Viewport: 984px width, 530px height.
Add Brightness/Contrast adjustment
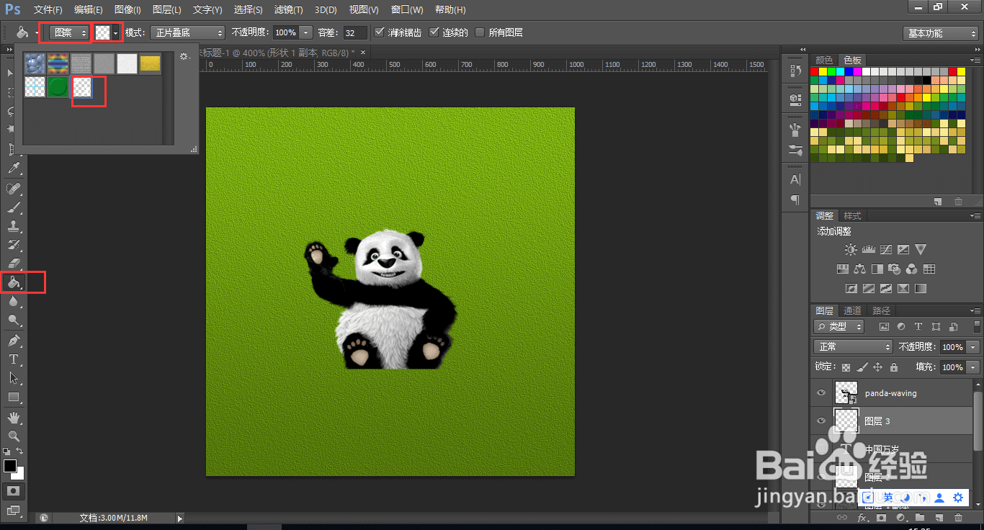coord(851,249)
